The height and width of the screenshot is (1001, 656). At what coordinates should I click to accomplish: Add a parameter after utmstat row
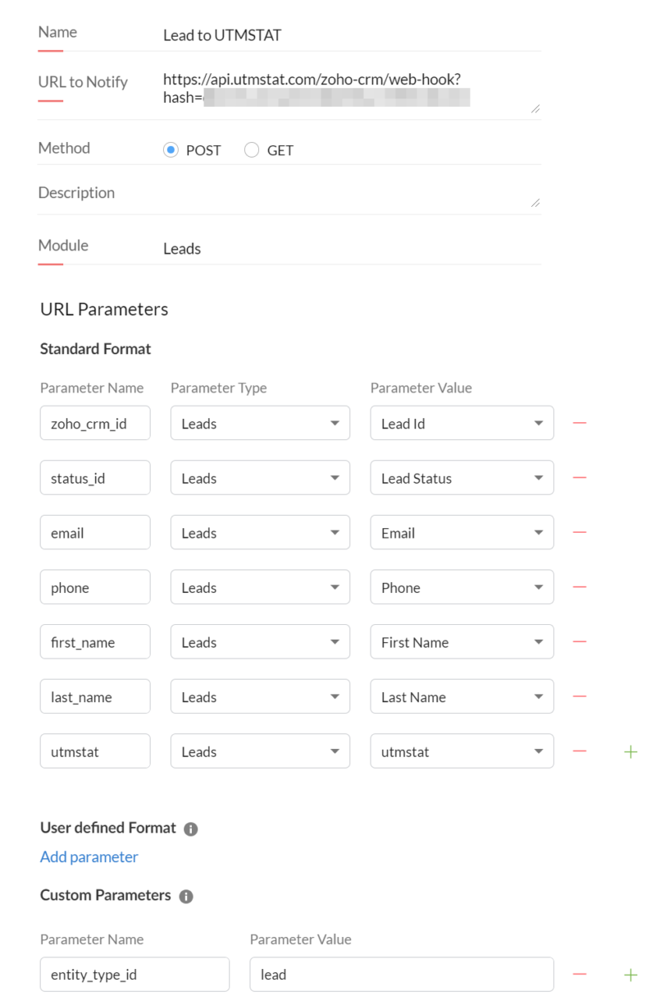coord(631,751)
